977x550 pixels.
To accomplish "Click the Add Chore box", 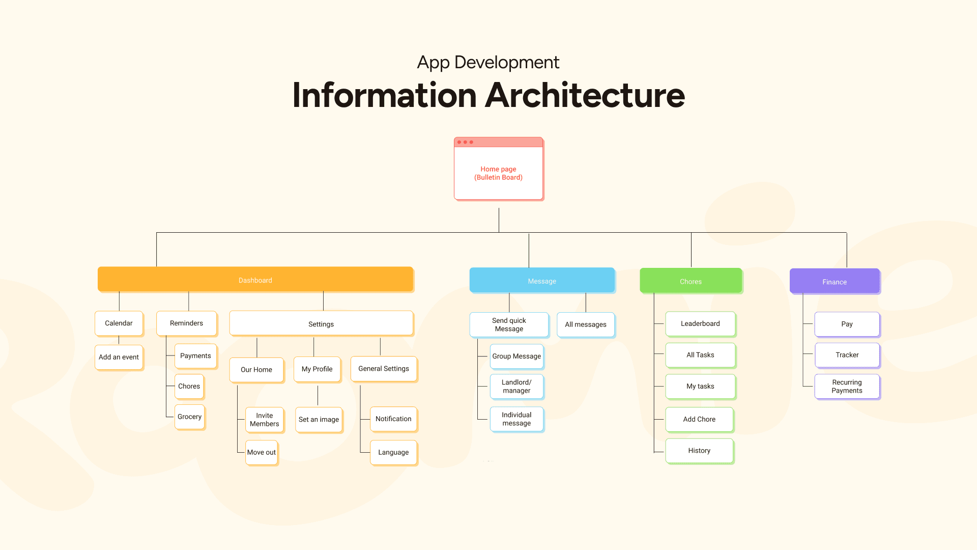I will 699,419.
